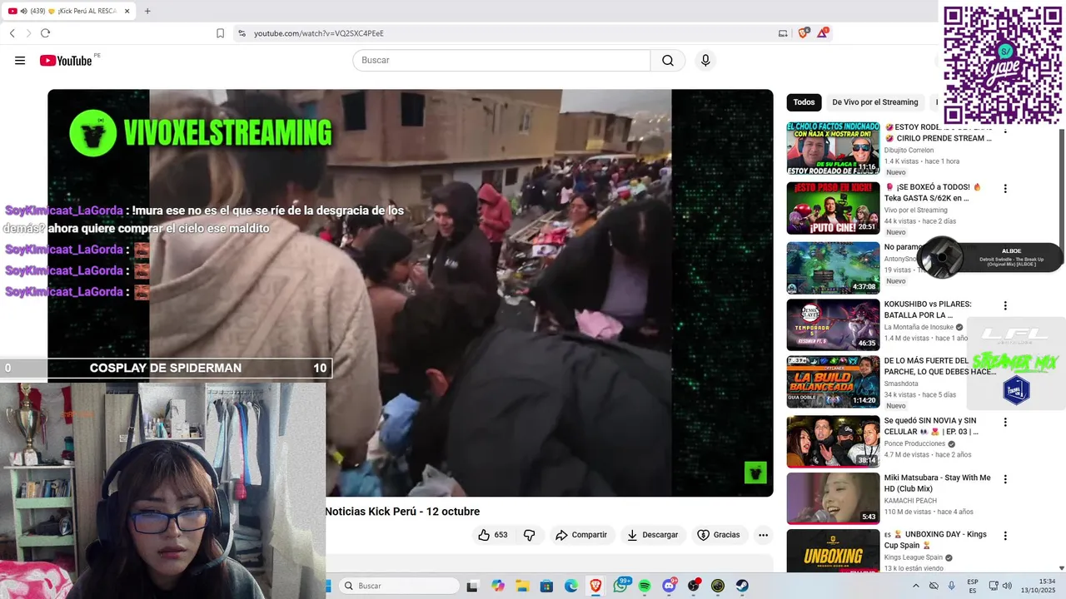This screenshot has height=599, width=1066.
Task: Open site settings icon in address bar
Action: point(242,33)
